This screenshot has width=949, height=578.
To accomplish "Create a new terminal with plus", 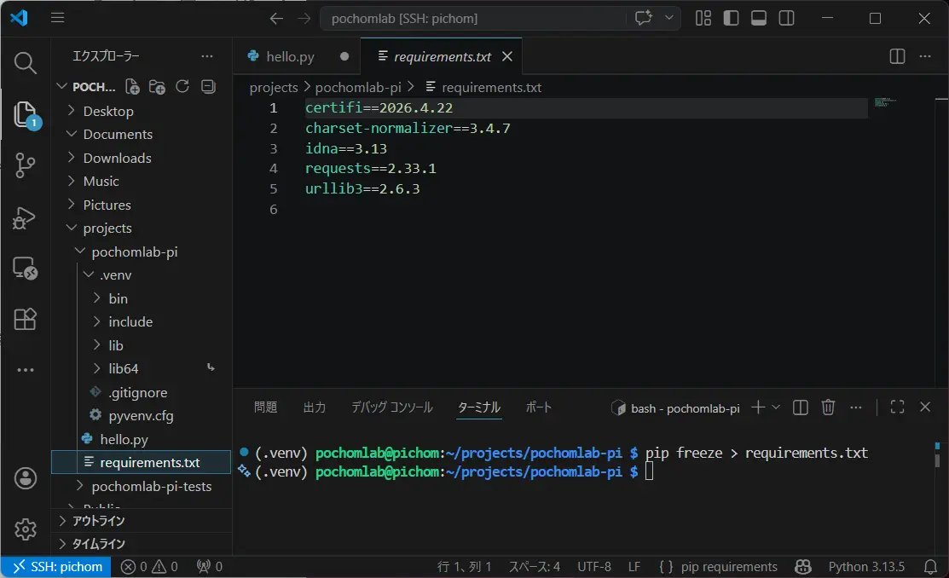I will tap(758, 407).
